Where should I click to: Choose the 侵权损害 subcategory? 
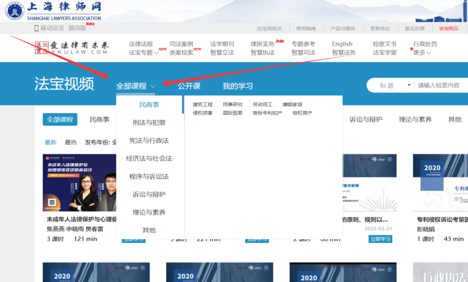tap(203, 113)
